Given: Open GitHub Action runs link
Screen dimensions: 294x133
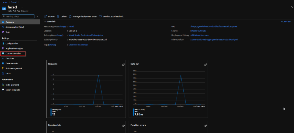Looking at the screenshot, I should point(200,35).
